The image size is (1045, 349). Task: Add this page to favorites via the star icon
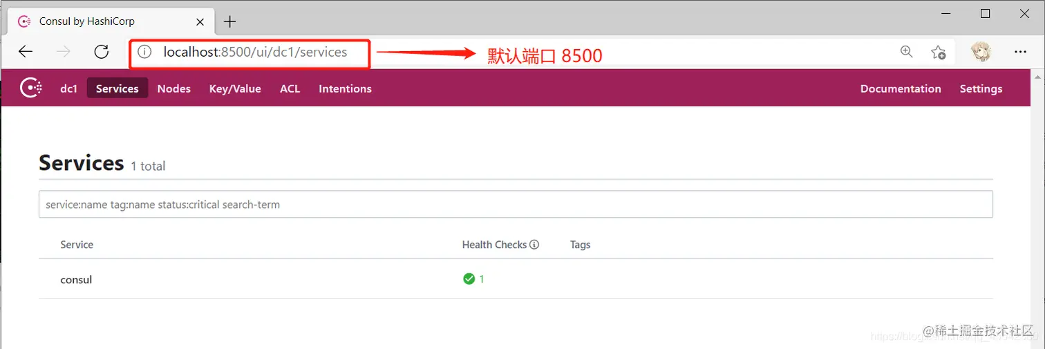pos(939,52)
